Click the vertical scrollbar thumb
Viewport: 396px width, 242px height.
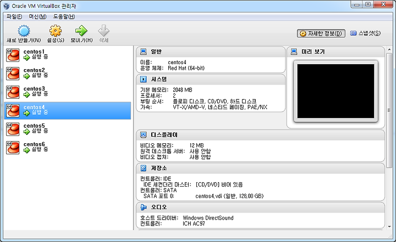pos(389,110)
